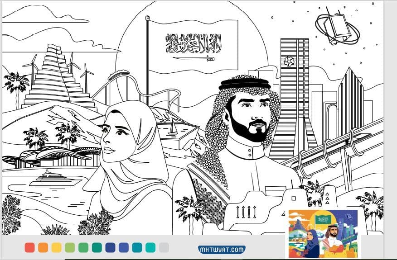Pick the medium green color swatch
Viewport: 397px width, 260px height.
point(83,248)
